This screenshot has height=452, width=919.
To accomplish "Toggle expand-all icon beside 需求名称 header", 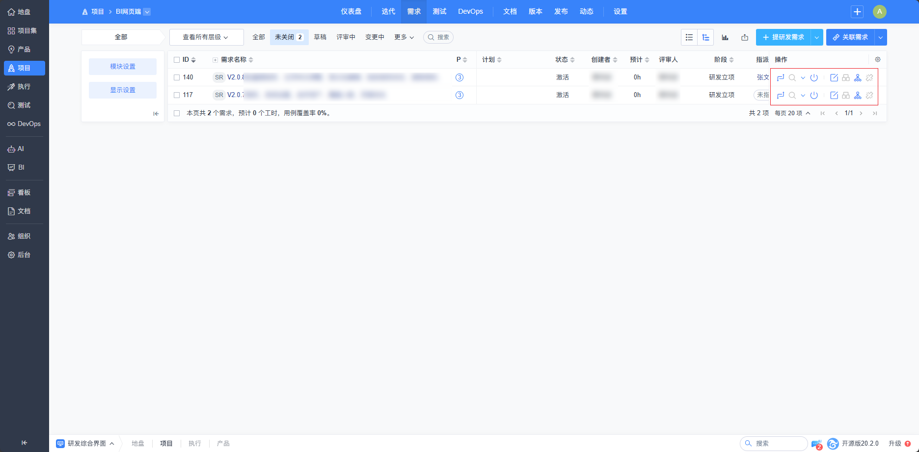I will pyautogui.click(x=215, y=60).
